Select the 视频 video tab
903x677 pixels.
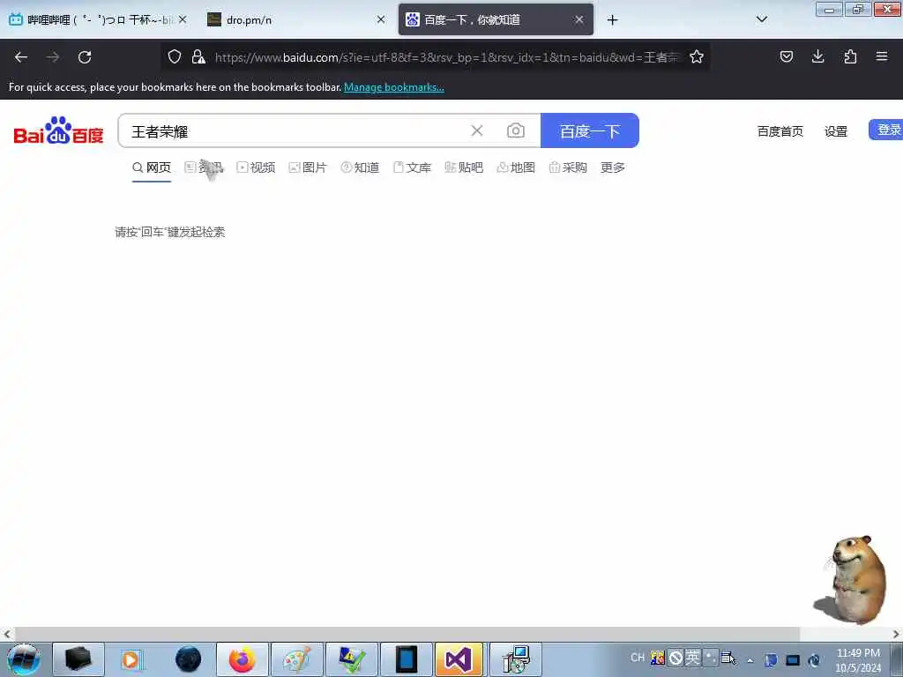click(x=256, y=167)
